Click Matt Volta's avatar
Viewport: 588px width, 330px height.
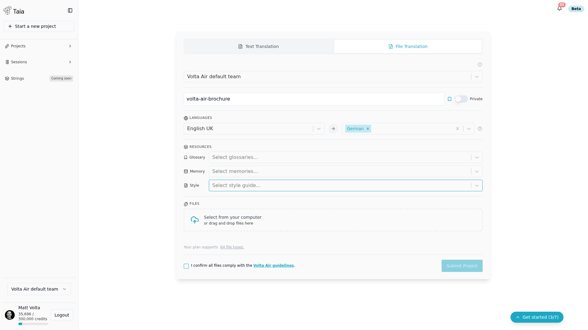10,315
